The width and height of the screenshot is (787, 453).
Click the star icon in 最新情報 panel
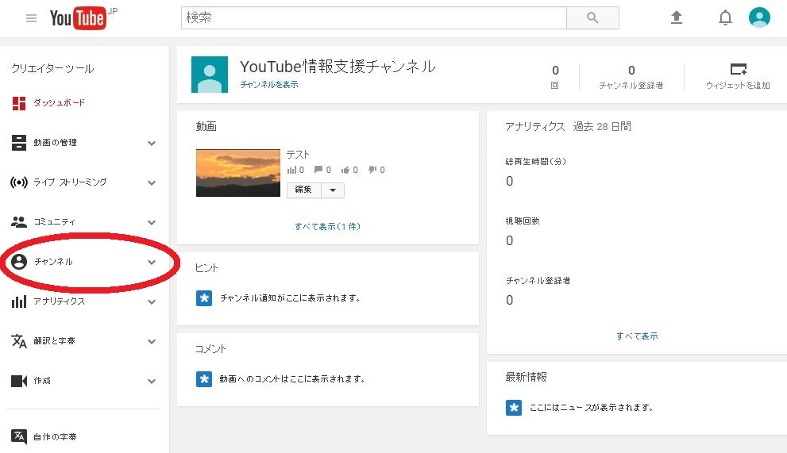tap(514, 407)
